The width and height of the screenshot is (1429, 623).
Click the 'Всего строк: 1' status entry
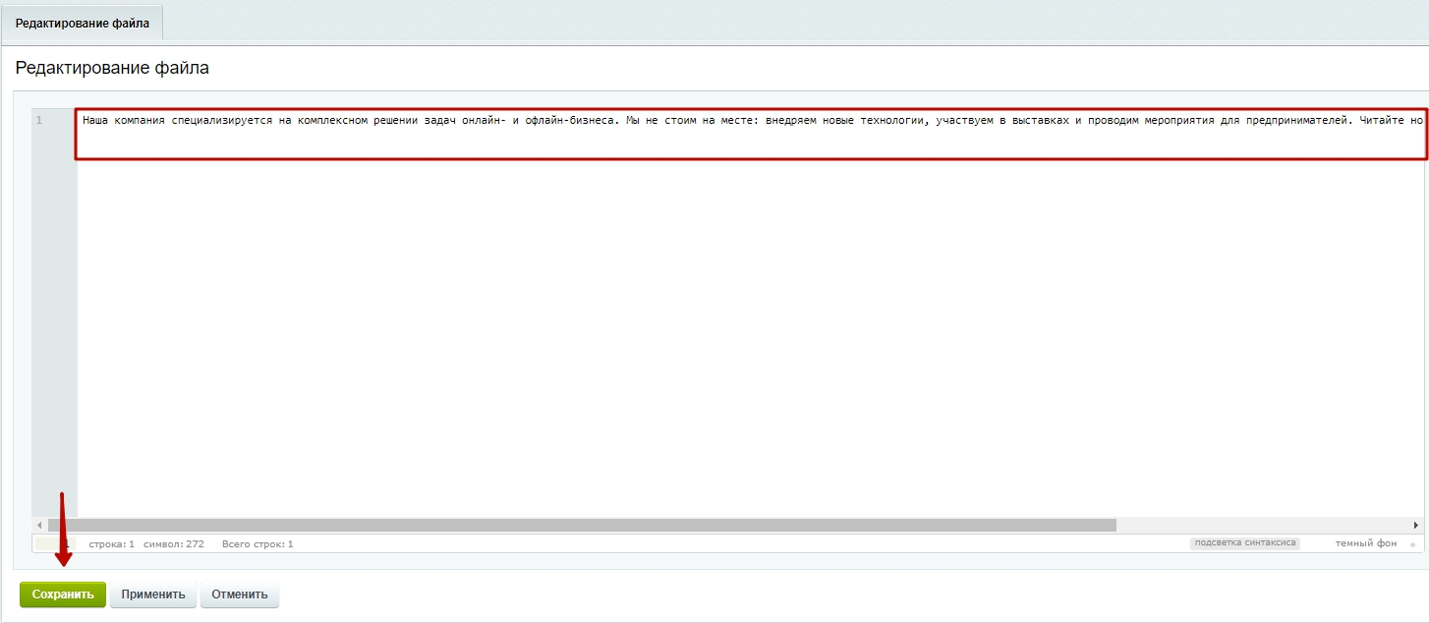257,543
